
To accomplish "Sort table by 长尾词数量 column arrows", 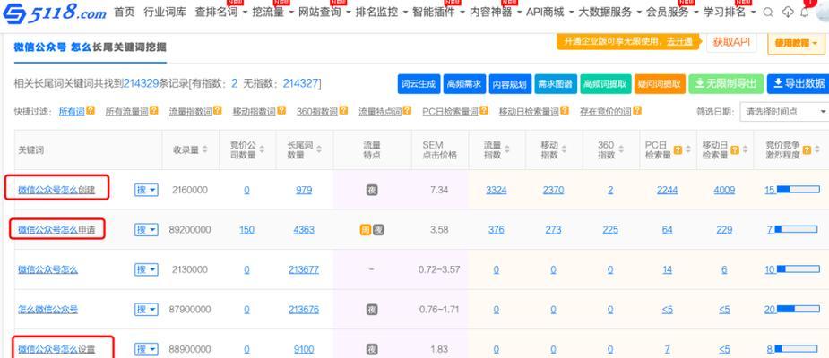I will (319, 150).
